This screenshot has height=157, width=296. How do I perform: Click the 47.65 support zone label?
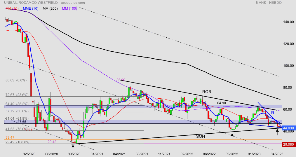tap(22, 122)
